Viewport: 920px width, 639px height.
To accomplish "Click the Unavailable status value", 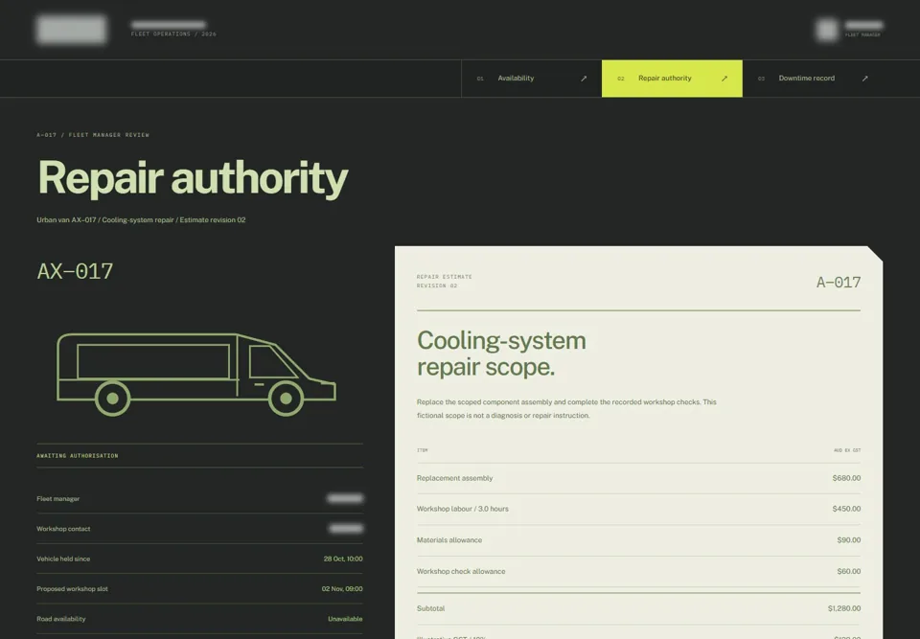I will [345, 619].
